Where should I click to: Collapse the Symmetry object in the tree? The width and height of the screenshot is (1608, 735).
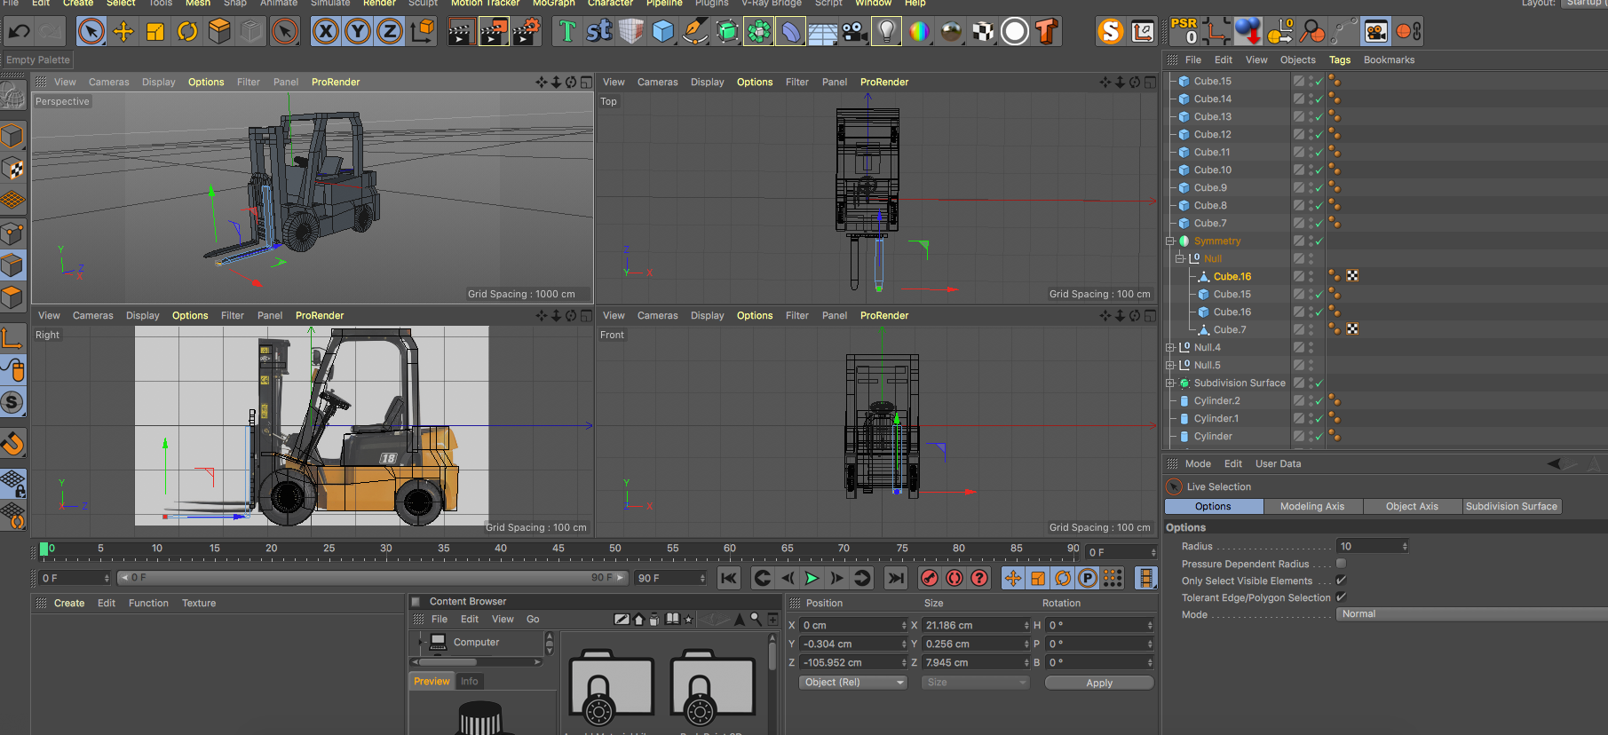point(1170,241)
